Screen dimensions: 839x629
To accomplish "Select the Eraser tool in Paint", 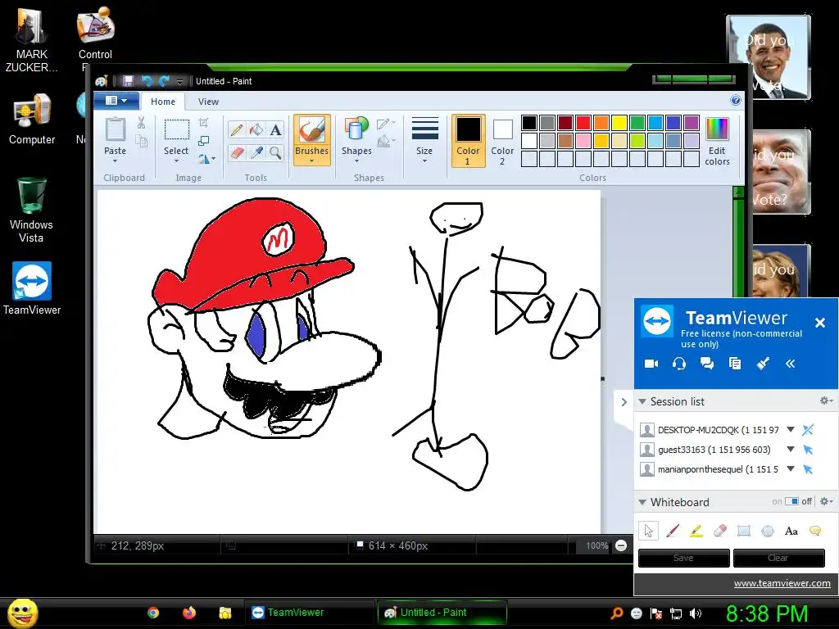I will pyautogui.click(x=237, y=153).
